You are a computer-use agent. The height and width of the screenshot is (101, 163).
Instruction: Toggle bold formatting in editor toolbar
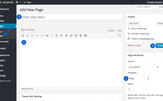(x=23, y=36)
